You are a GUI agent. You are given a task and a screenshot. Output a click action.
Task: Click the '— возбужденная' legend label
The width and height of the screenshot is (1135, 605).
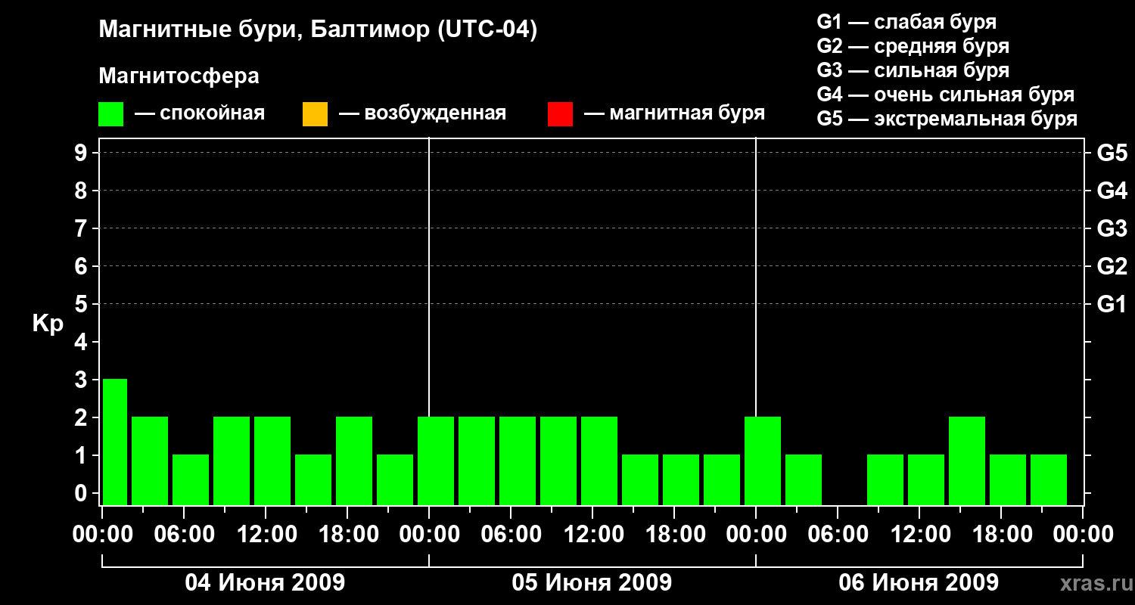[422, 113]
